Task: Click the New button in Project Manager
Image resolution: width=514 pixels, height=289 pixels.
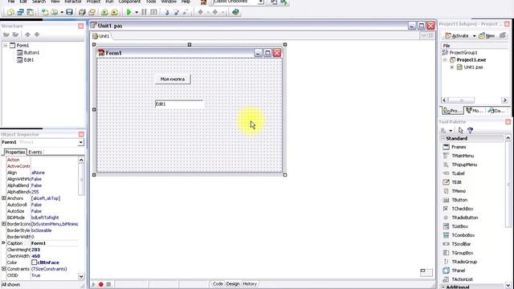Action: (x=487, y=36)
